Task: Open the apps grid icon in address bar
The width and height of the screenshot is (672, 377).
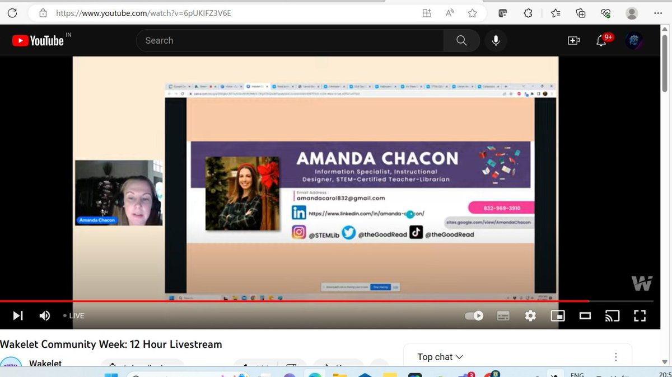Action: point(427,13)
